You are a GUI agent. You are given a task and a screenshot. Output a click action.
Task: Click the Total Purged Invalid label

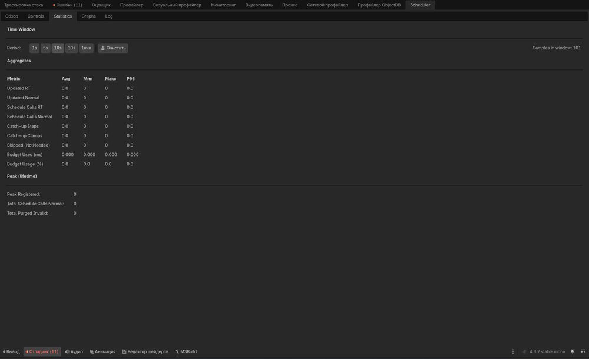click(x=28, y=213)
